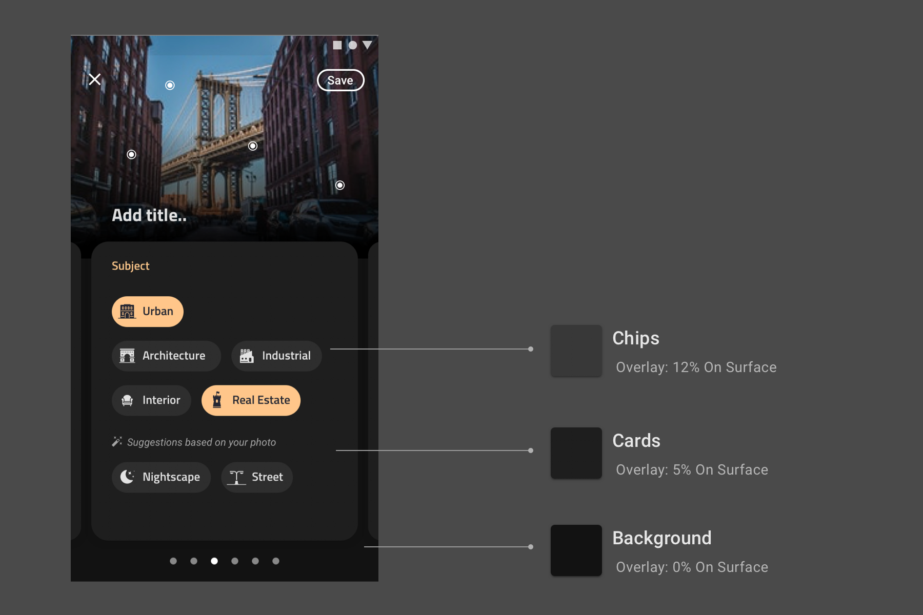Screen dimensions: 923x615
Task: Click the building icon in Urban chip
Action: click(127, 312)
